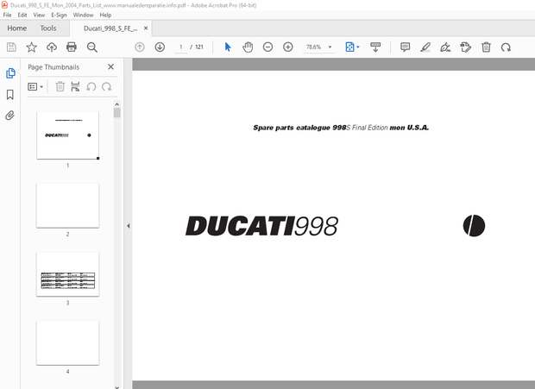
Task: Click the Save file icon
Action: click(11, 47)
